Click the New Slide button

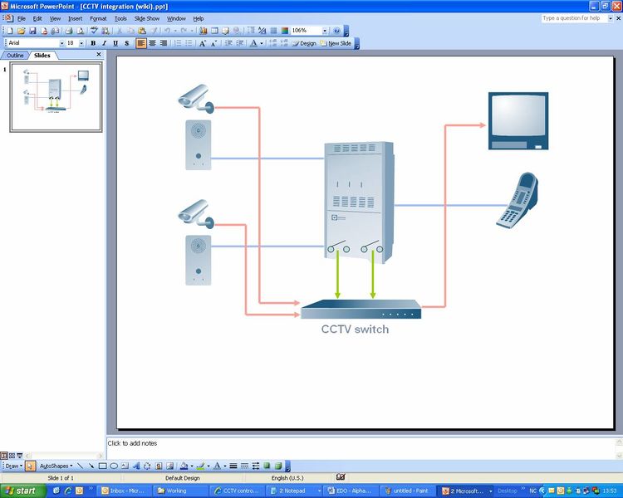coord(336,43)
